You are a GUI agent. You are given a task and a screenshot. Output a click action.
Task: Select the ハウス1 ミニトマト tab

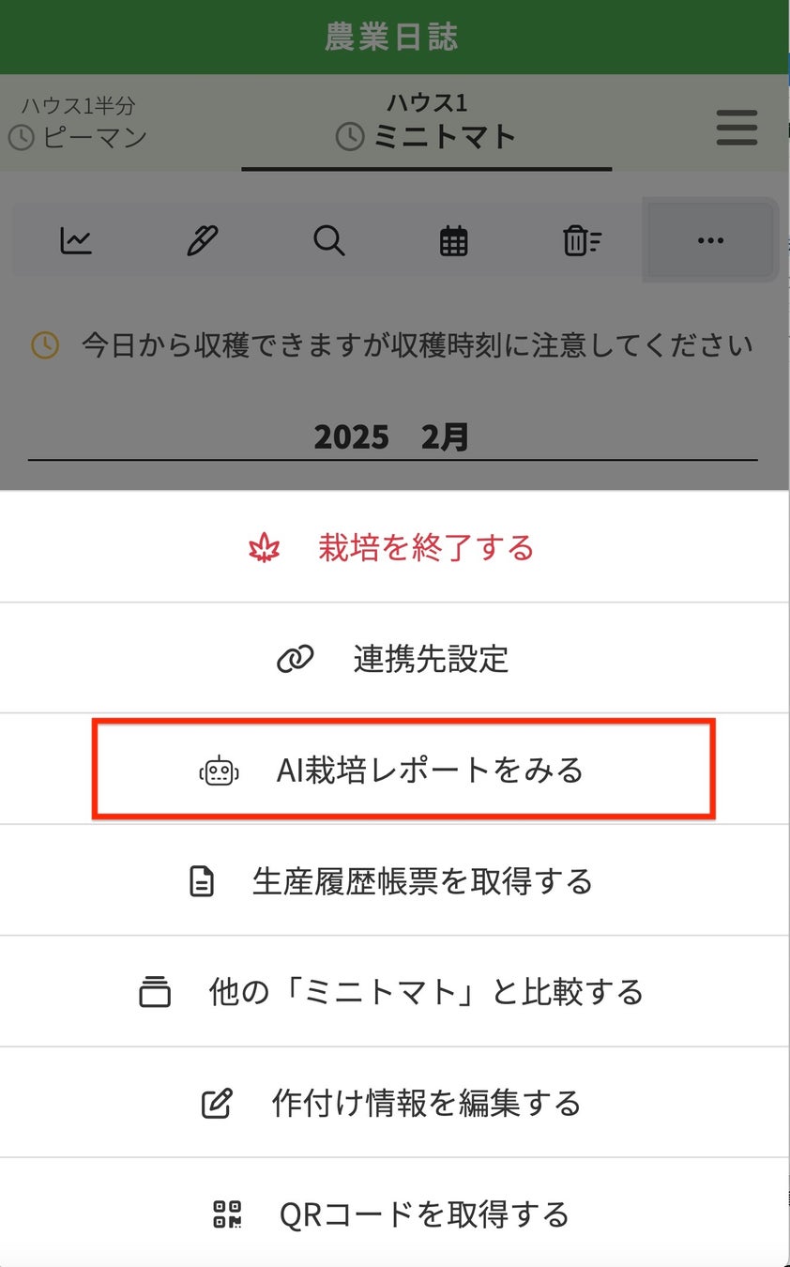tap(426, 124)
